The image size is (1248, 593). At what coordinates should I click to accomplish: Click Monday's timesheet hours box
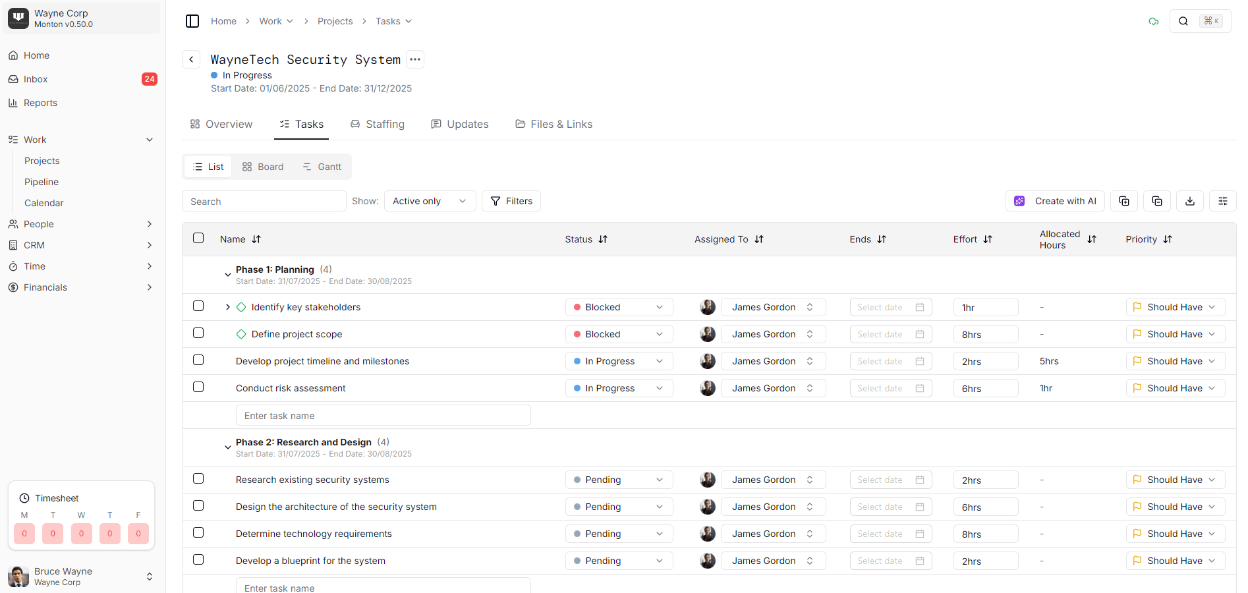coord(24,534)
